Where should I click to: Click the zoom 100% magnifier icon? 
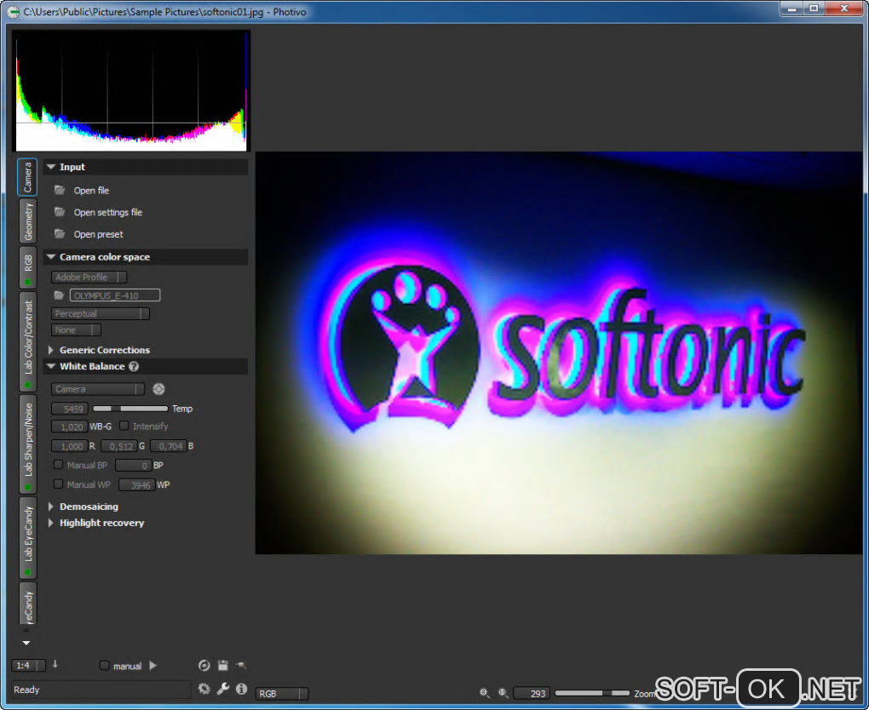click(x=504, y=693)
